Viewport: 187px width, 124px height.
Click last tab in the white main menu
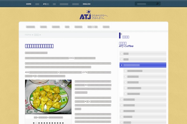(x=106, y=27)
